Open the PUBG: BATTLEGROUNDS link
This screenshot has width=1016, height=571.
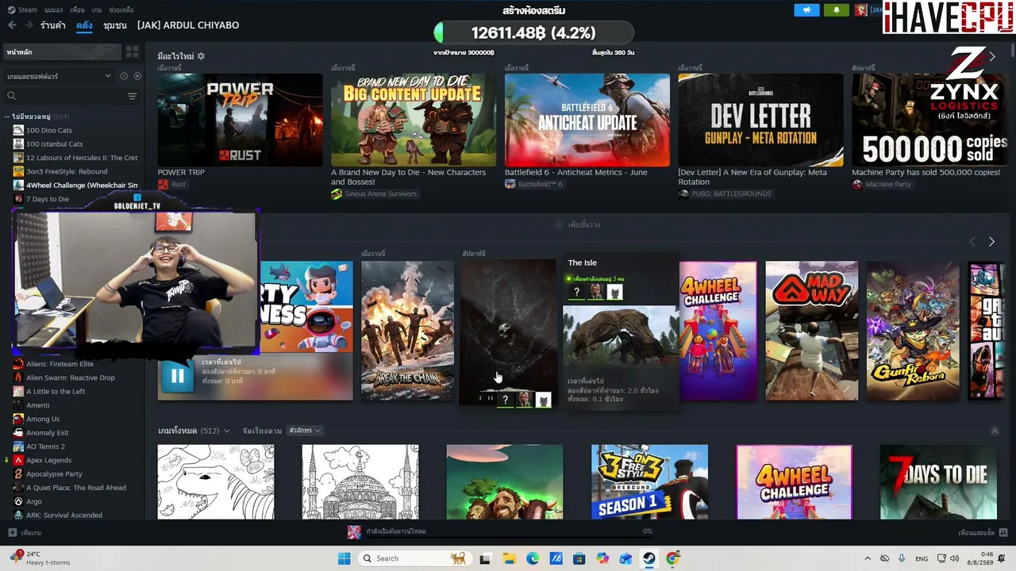click(x=725, y=194)
